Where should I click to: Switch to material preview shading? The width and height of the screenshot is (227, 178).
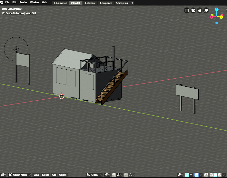click(220, 175)
